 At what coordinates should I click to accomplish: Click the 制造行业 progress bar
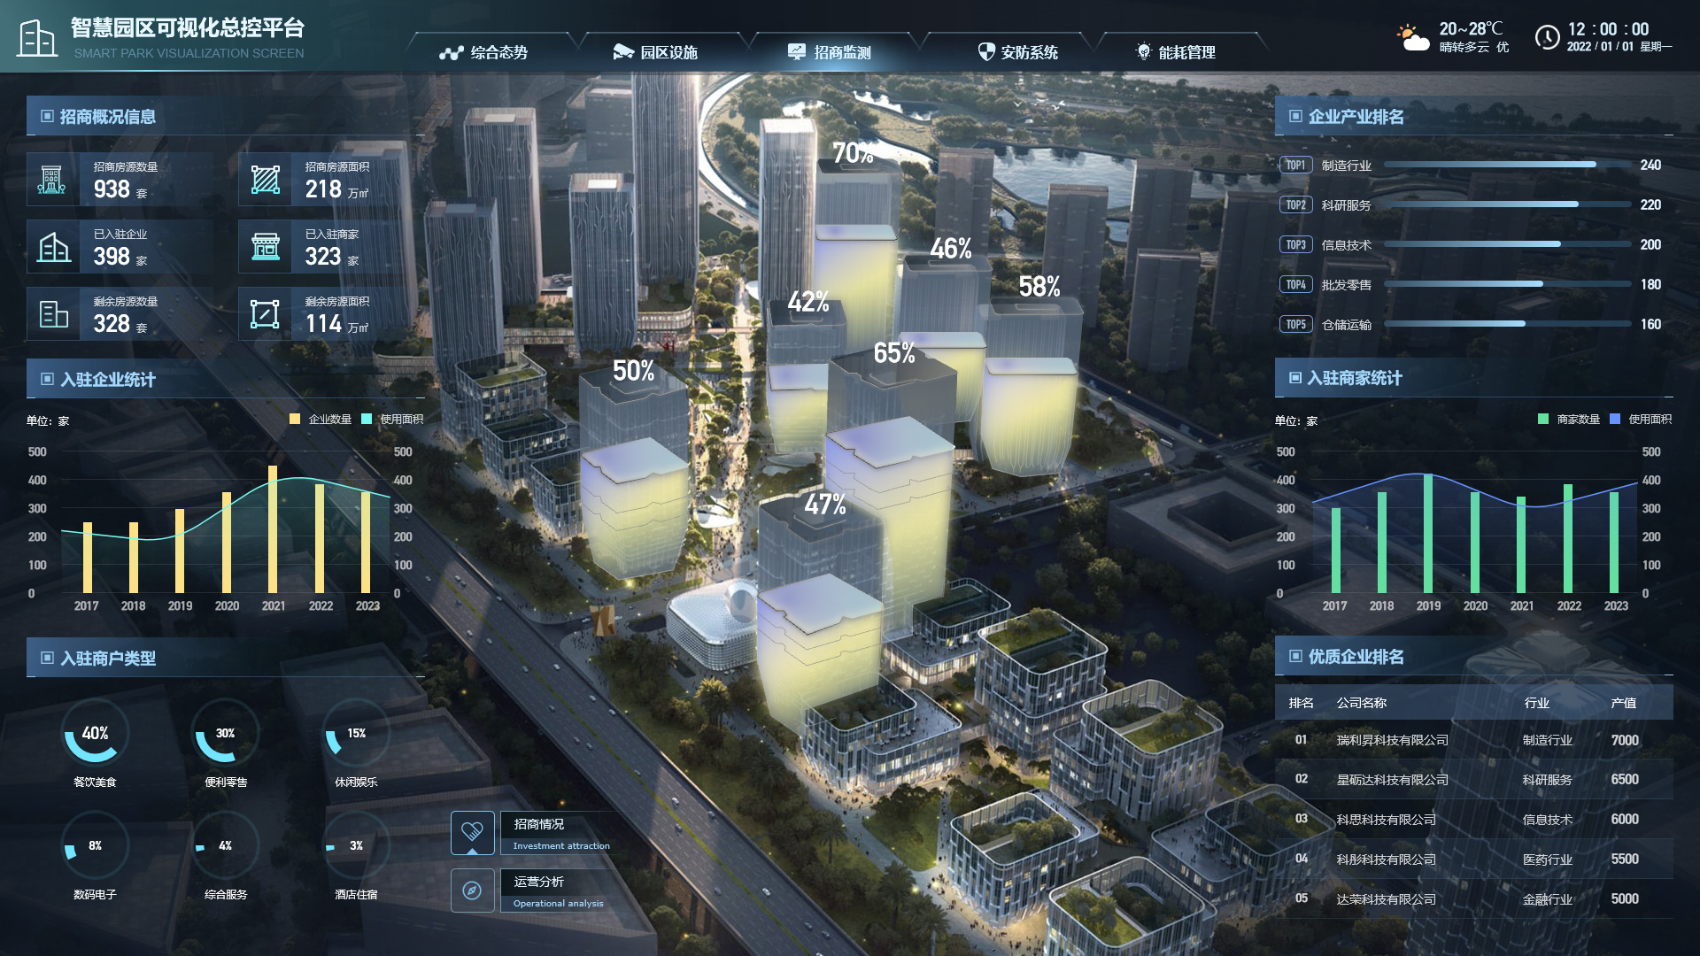click(x=1507, y=165)
